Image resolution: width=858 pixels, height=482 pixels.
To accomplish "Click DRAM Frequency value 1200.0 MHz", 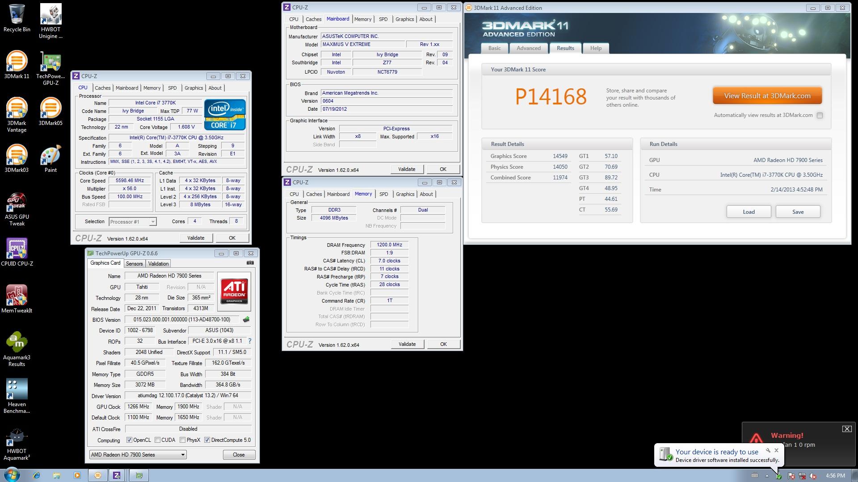I will coord(389,245).
